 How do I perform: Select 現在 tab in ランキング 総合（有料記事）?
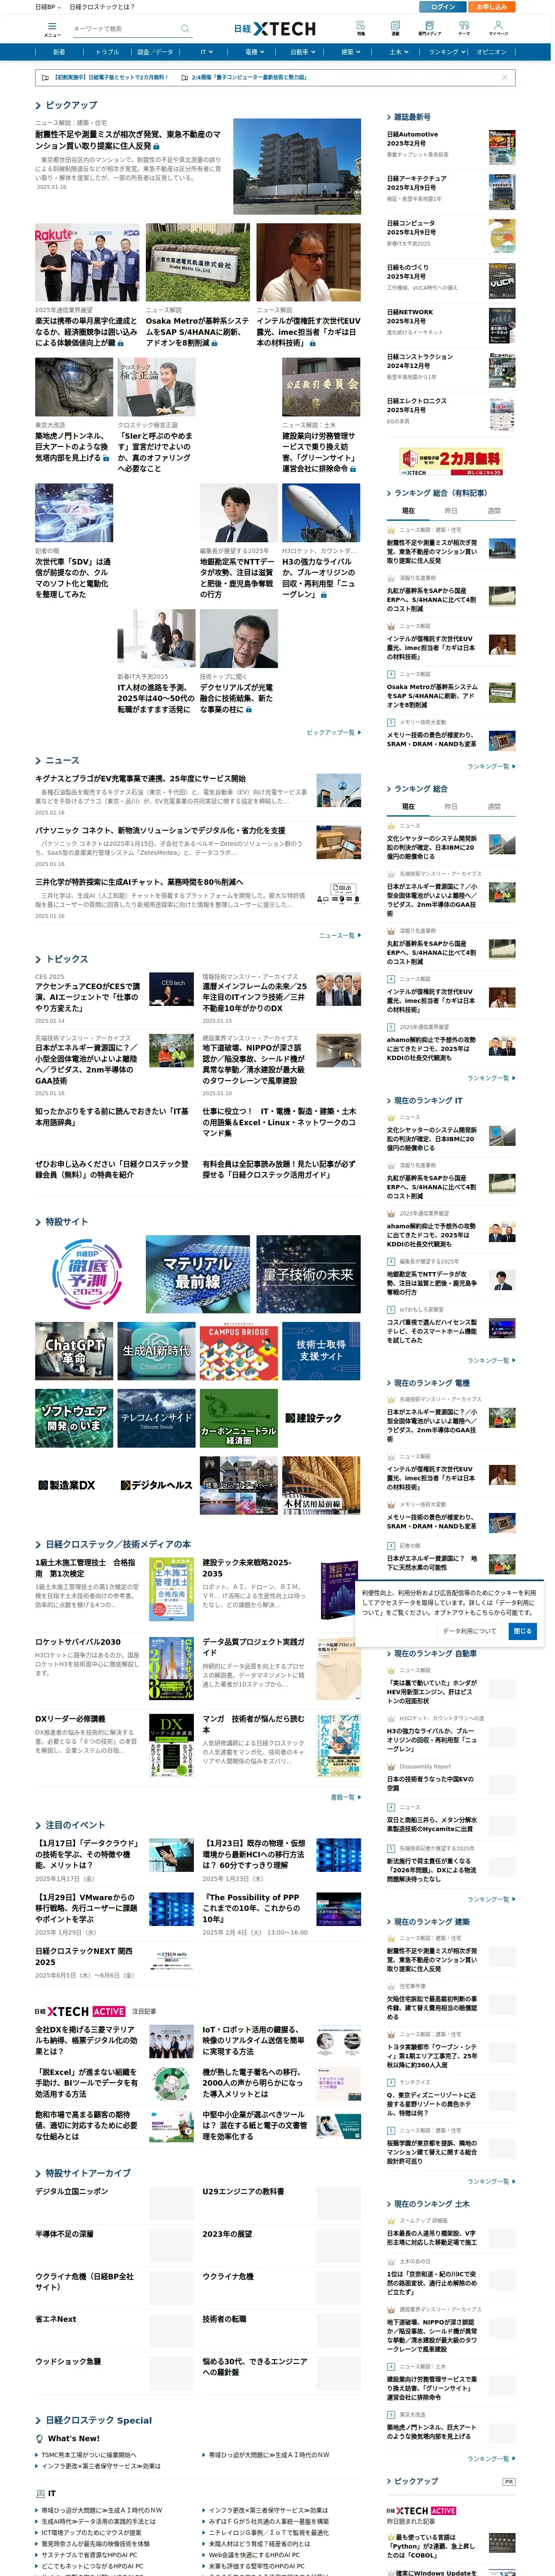point(408,510)
